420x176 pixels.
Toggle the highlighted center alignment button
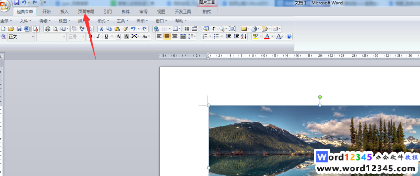click(167, 36)
